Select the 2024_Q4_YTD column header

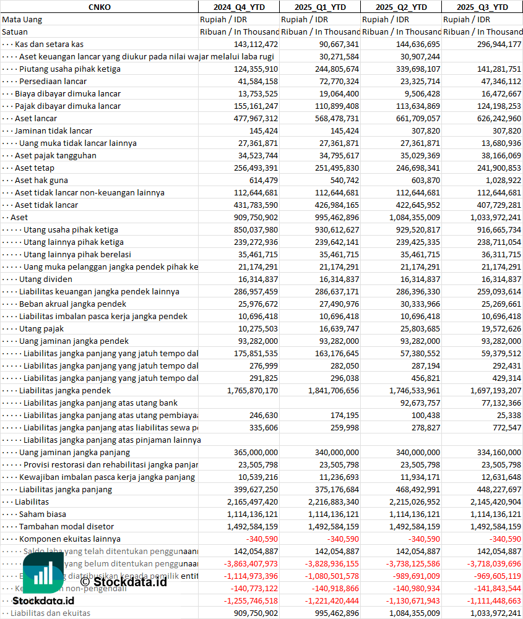[239, 7]
